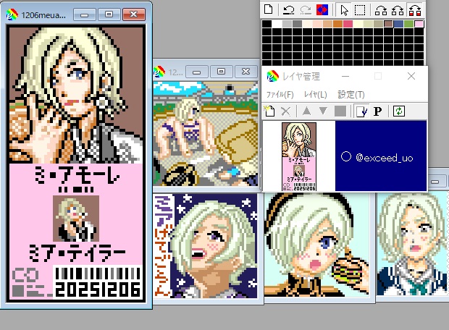449x330 pixels.
Task: Click the burger-eating girl pixel art image
Action: (316, 244)
